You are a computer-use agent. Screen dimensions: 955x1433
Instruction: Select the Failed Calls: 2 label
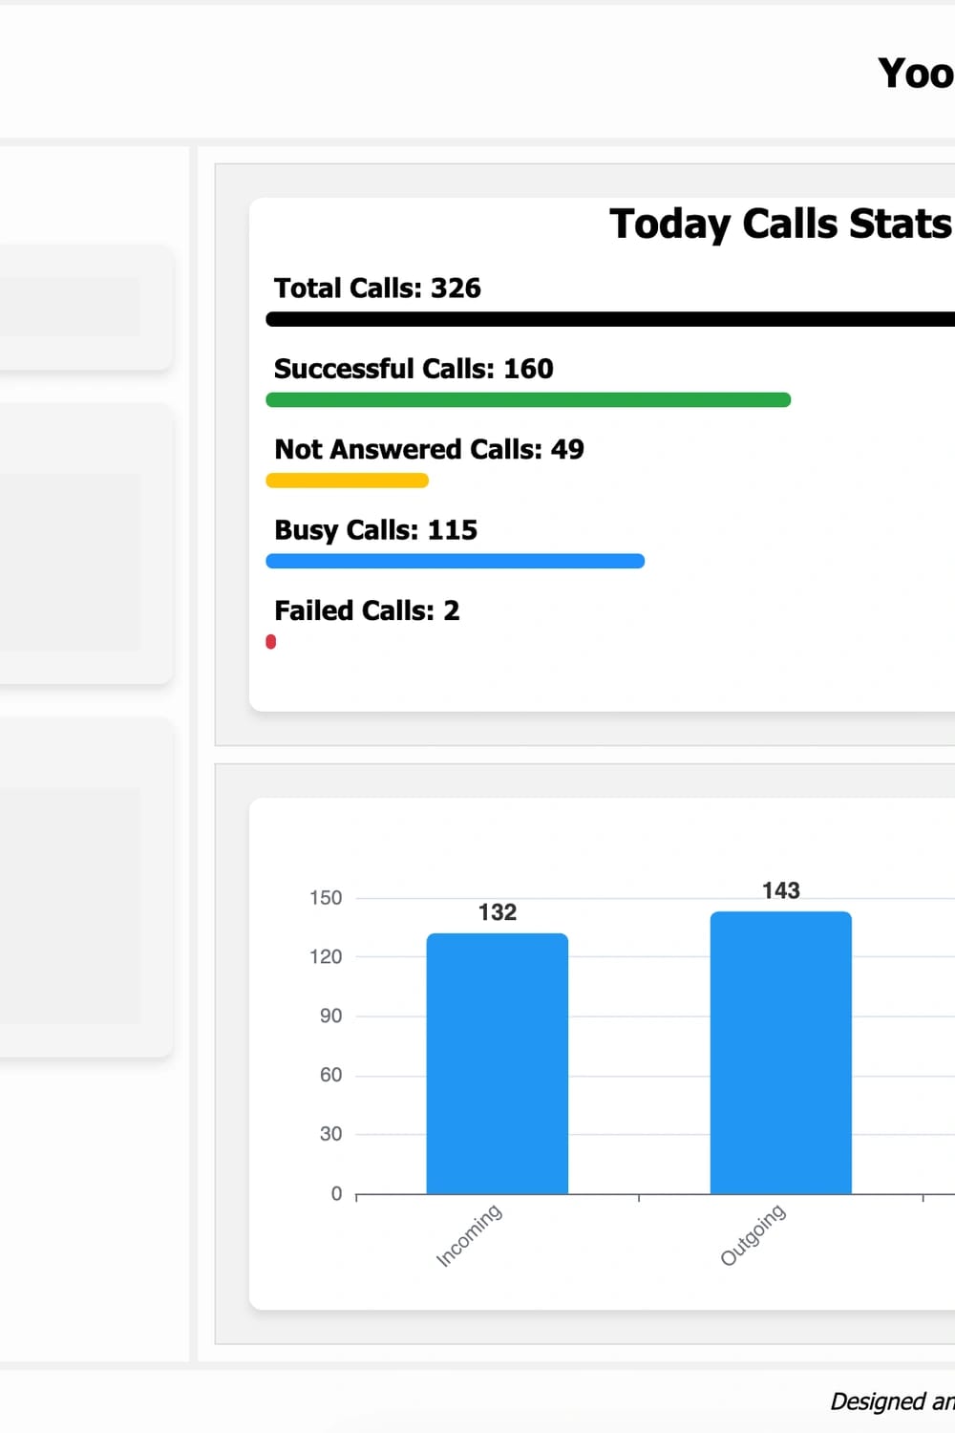pyautogui.click(x=367, y=610)
